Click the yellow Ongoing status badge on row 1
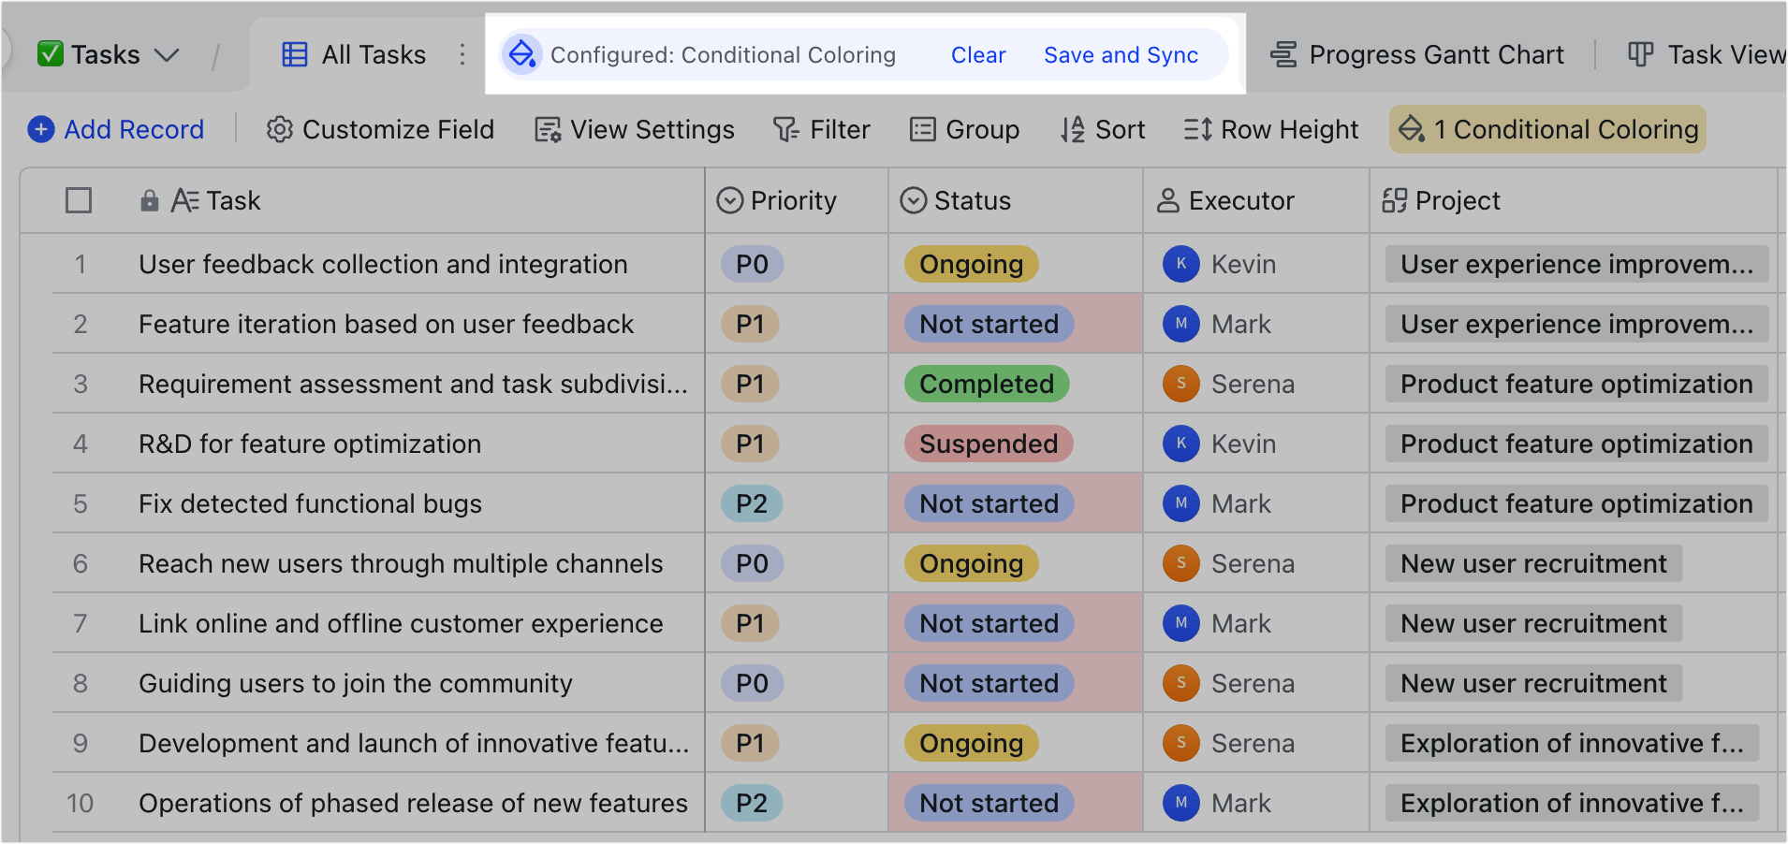The height and width of the screenshot is (844, 1788). (x=970, y=264)
